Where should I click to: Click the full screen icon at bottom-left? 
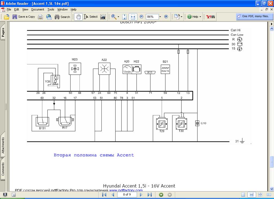click(5, 195)
